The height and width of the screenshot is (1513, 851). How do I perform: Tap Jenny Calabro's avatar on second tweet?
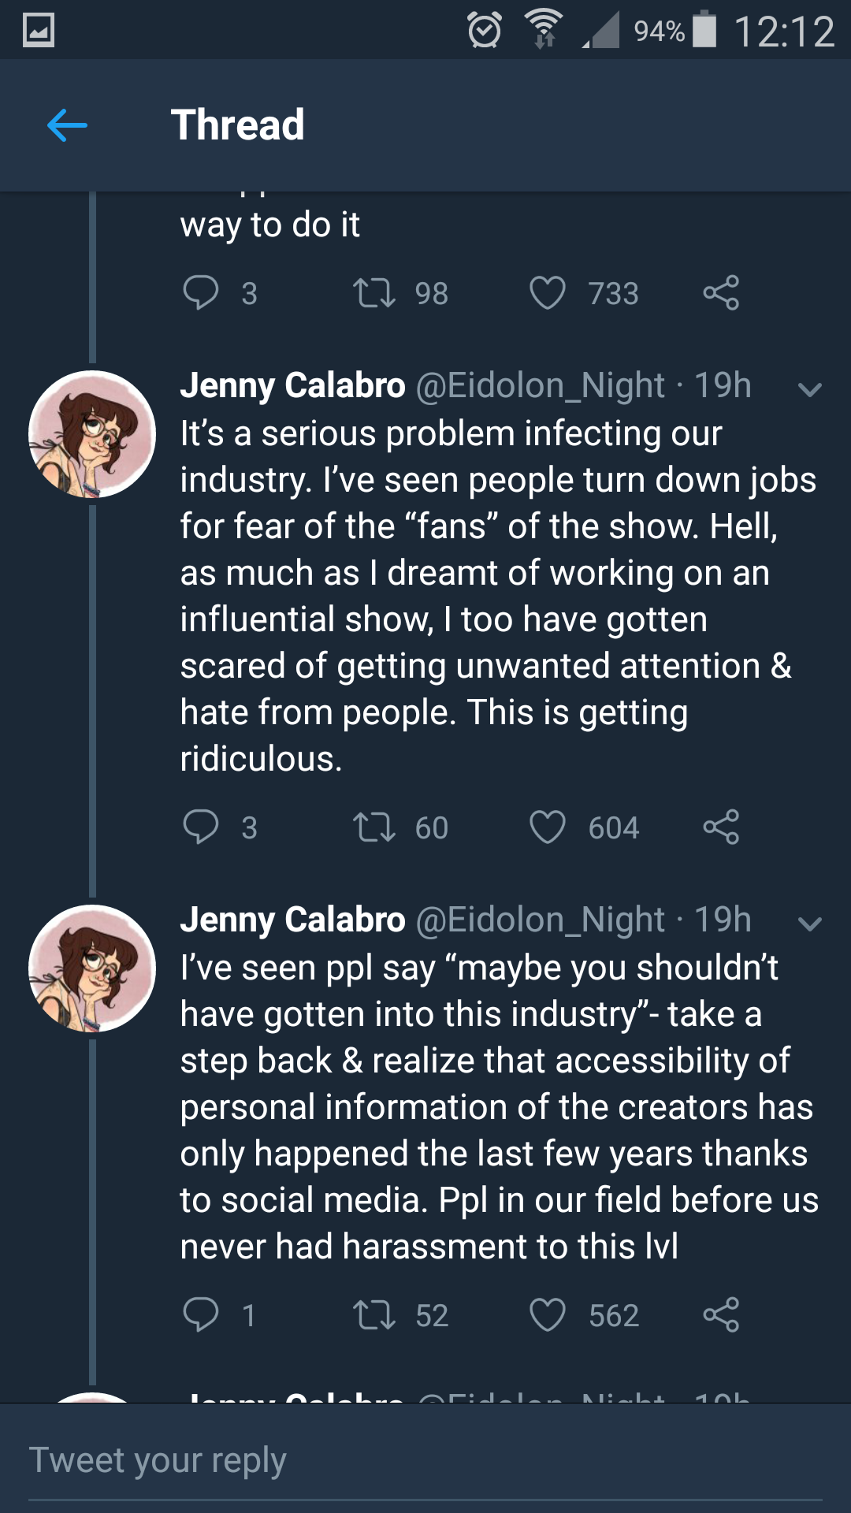tap(92, 968)
